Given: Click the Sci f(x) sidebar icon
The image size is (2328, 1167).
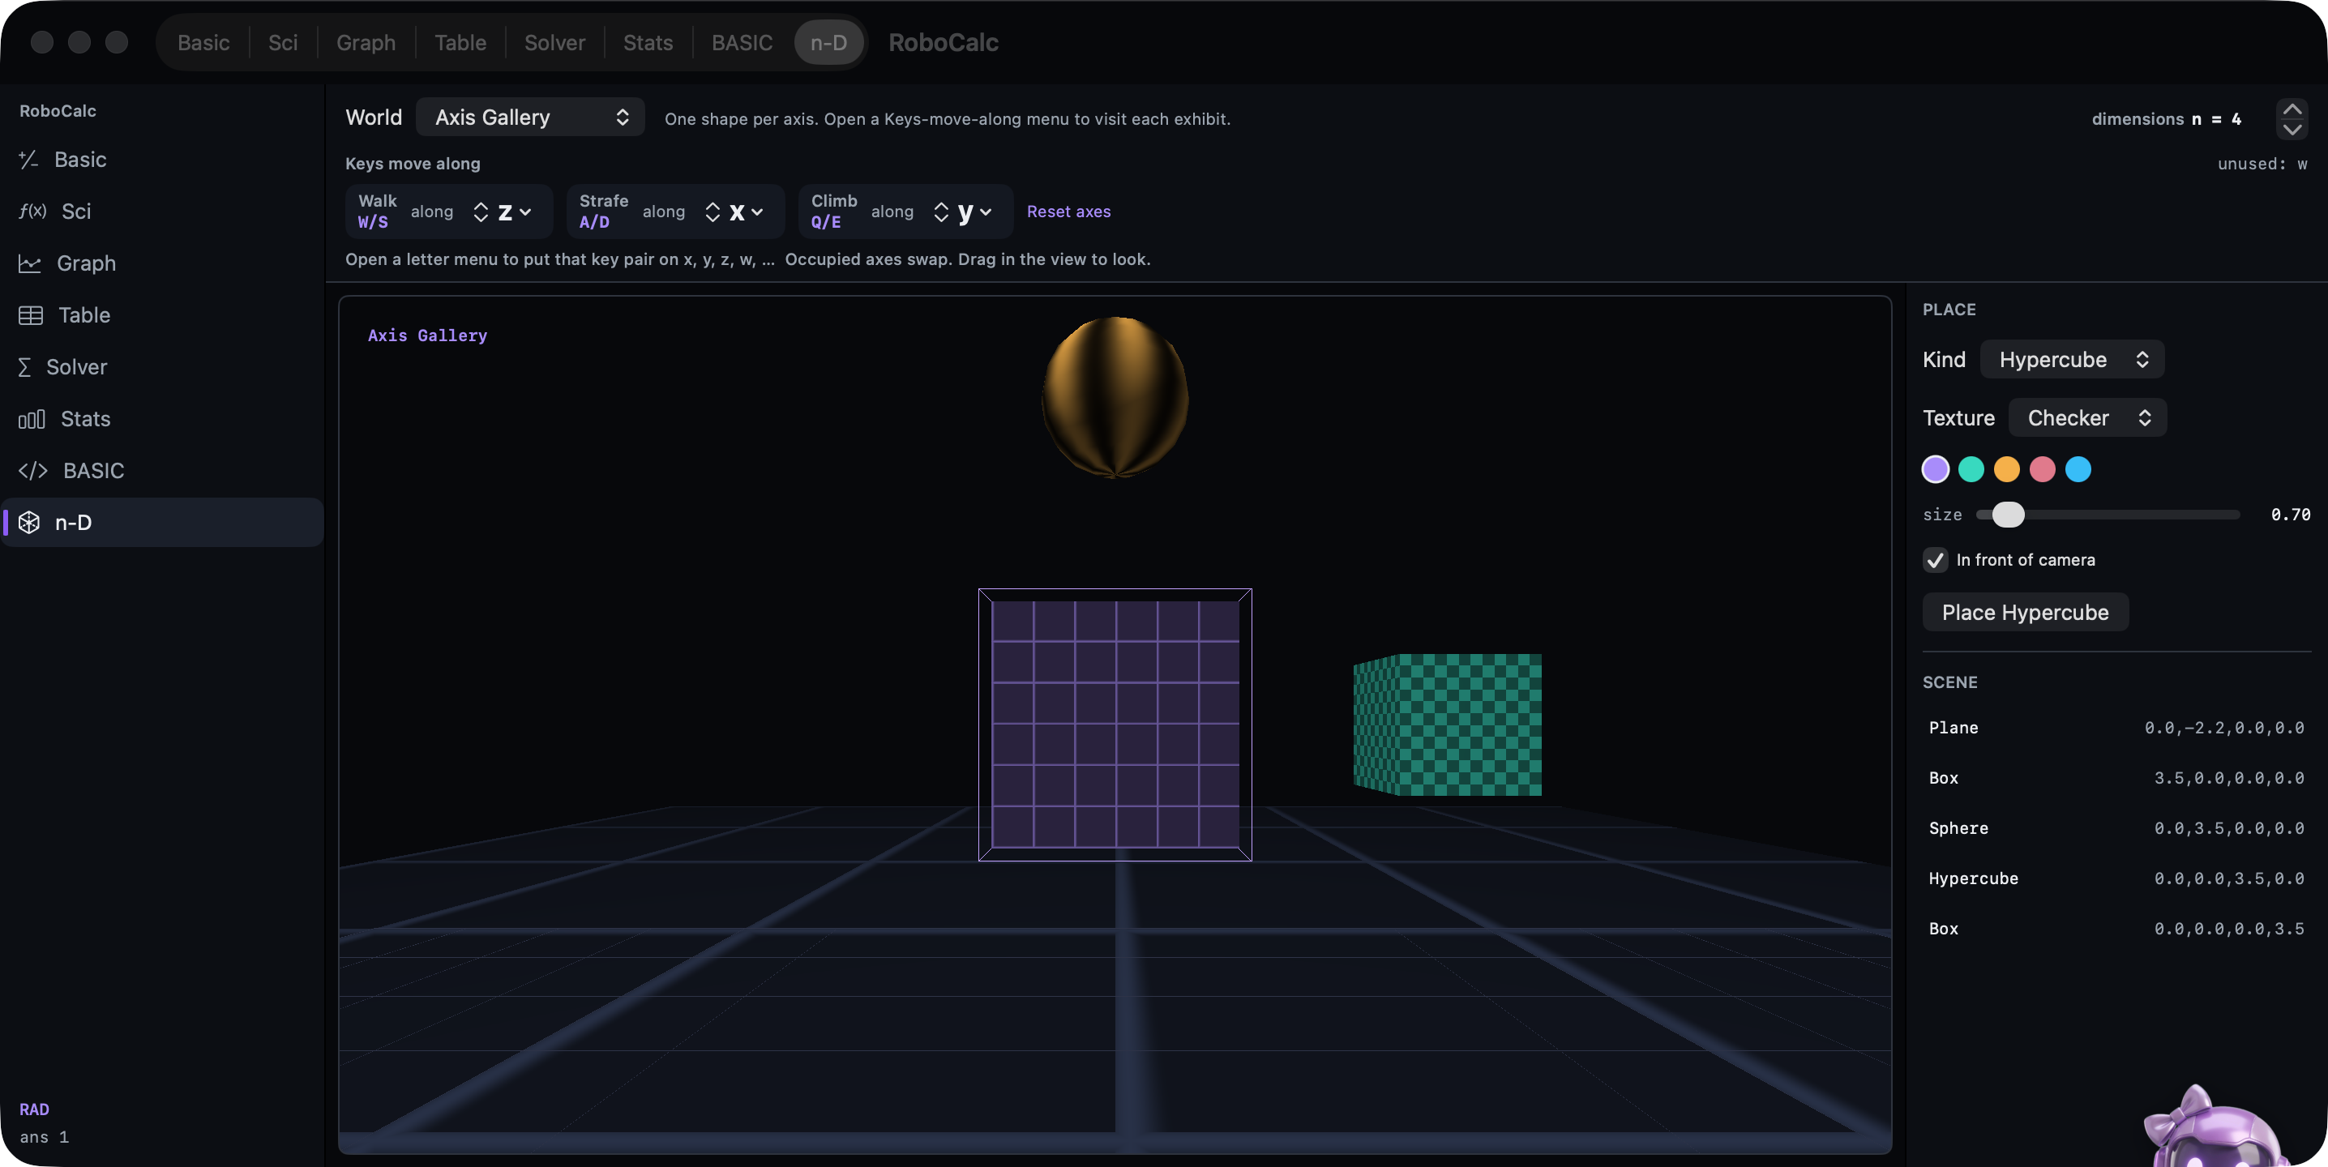Looking at the screenshot, I should [x=32, y=212].
